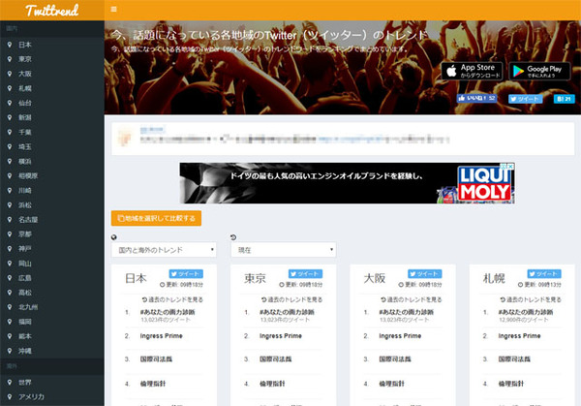Open the 国内と海外のトレンド dropdown
The height and width of the screenshot is (406, 581).
point(164,250)
